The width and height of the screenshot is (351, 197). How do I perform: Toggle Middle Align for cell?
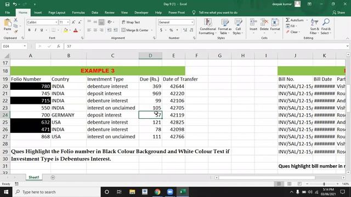pos(95,22)
